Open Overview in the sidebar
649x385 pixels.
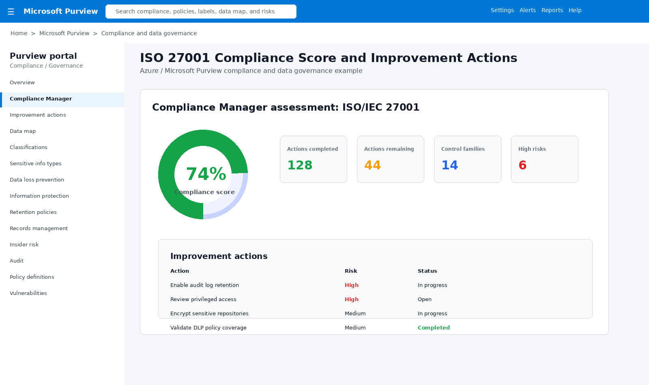[62, 83]
